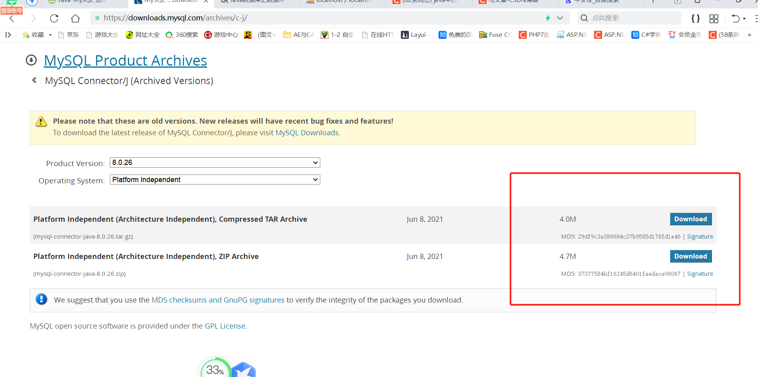
Task: Open the Product Version dropdown showing 8.0.26
Action: pos(215,162)
